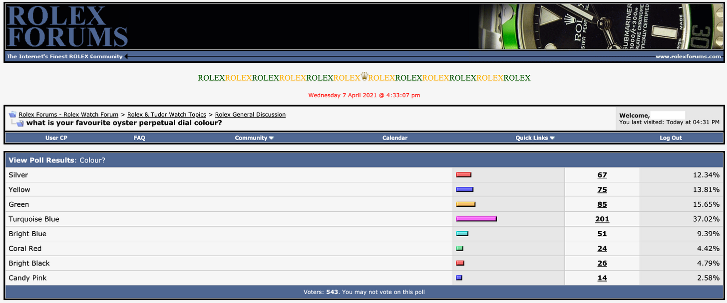The image size is (727, 303).
Task: Expand the Community dropdown menu
Action: tap(254, 138)
